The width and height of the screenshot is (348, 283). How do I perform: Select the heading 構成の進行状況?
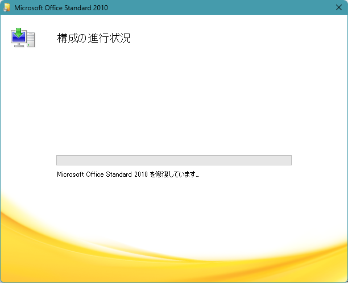coord(94,38)
